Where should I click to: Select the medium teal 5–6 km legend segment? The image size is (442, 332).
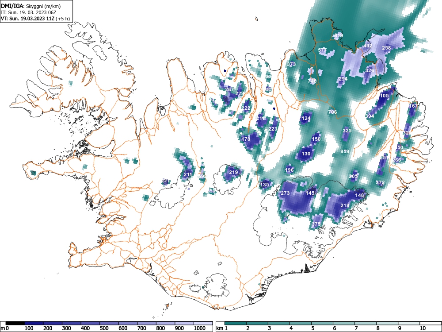(322, 323)
